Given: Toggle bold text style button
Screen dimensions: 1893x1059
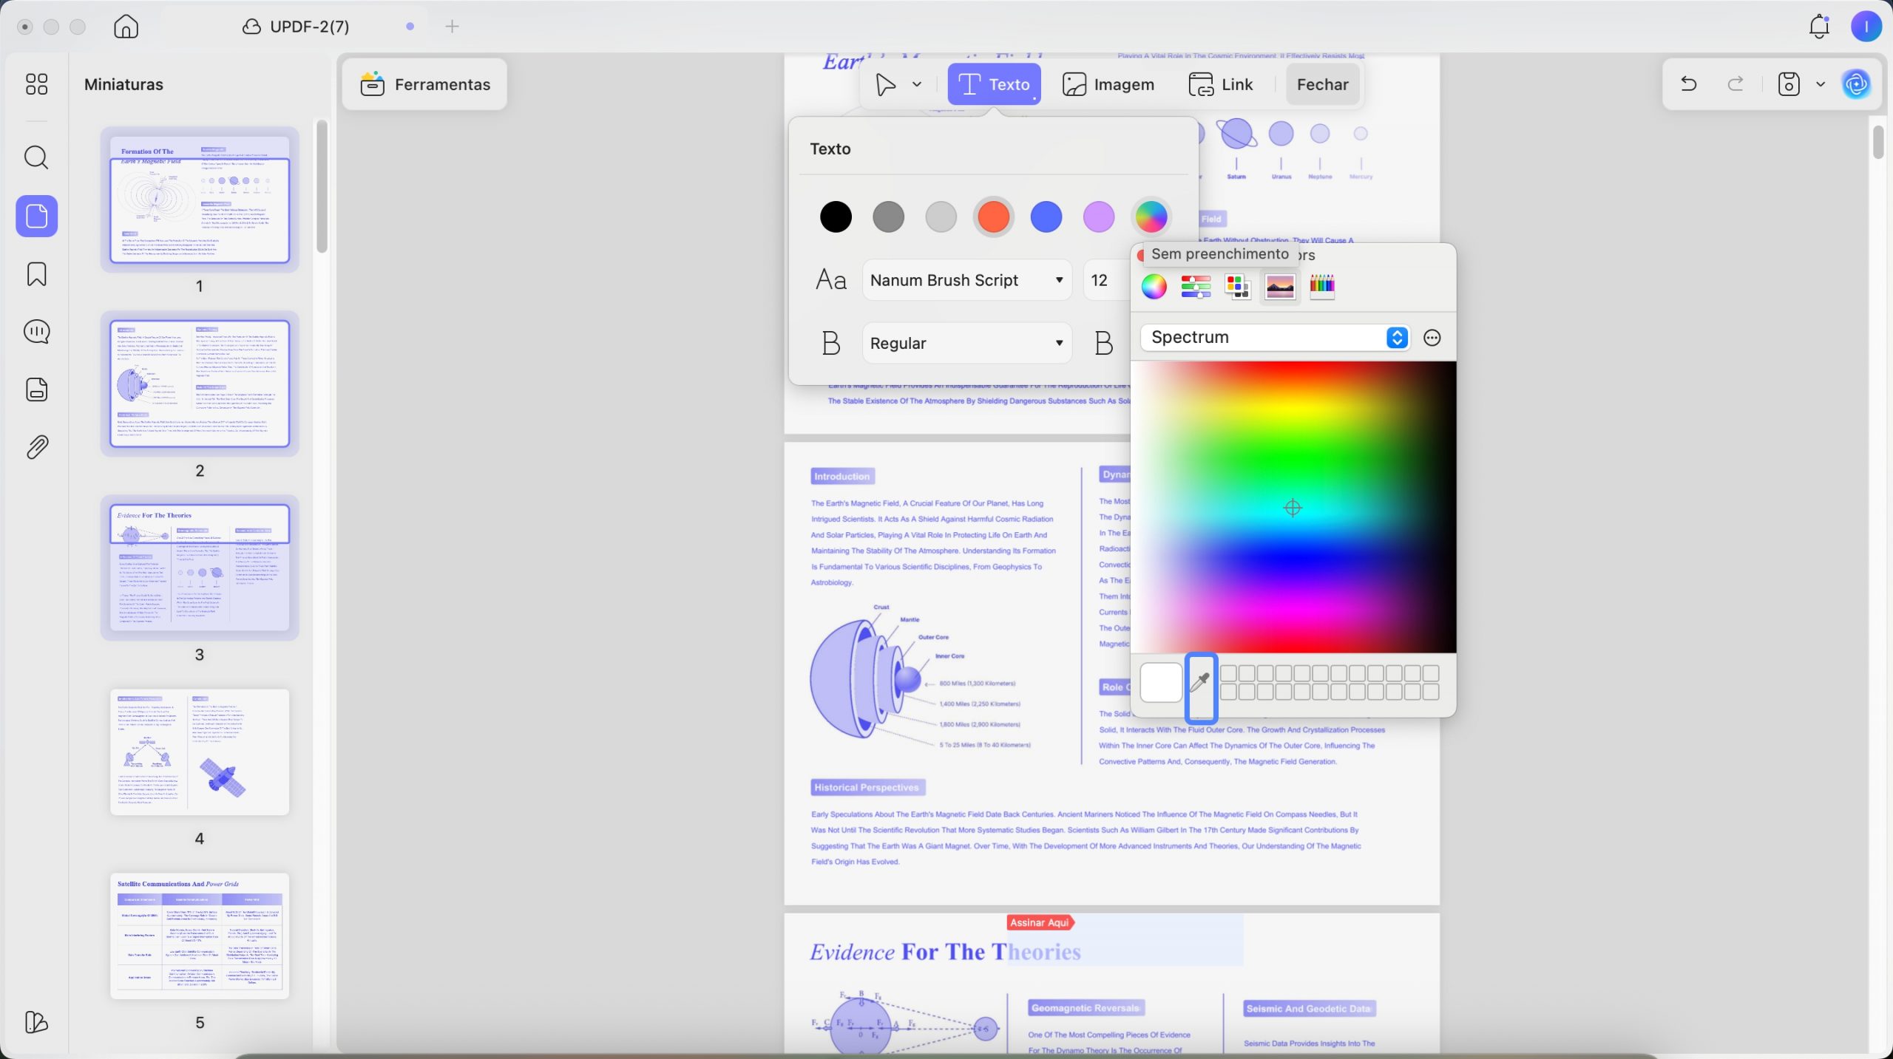Looking at the screenshot, I should pyautogui.click(x=1103, y=343).
